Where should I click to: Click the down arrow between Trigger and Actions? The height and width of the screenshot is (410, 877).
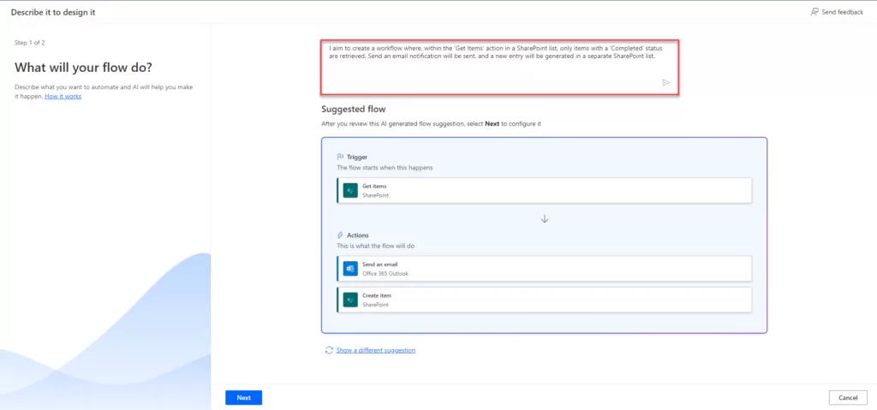[x=545, y=219]
